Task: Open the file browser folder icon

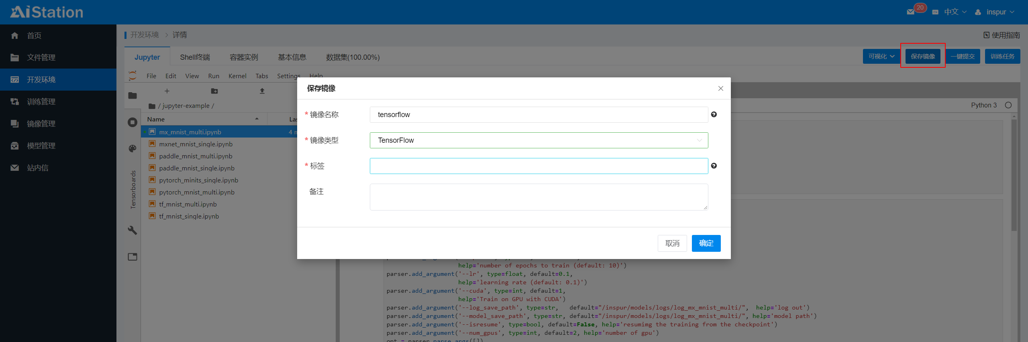Action: coord(133,95)
